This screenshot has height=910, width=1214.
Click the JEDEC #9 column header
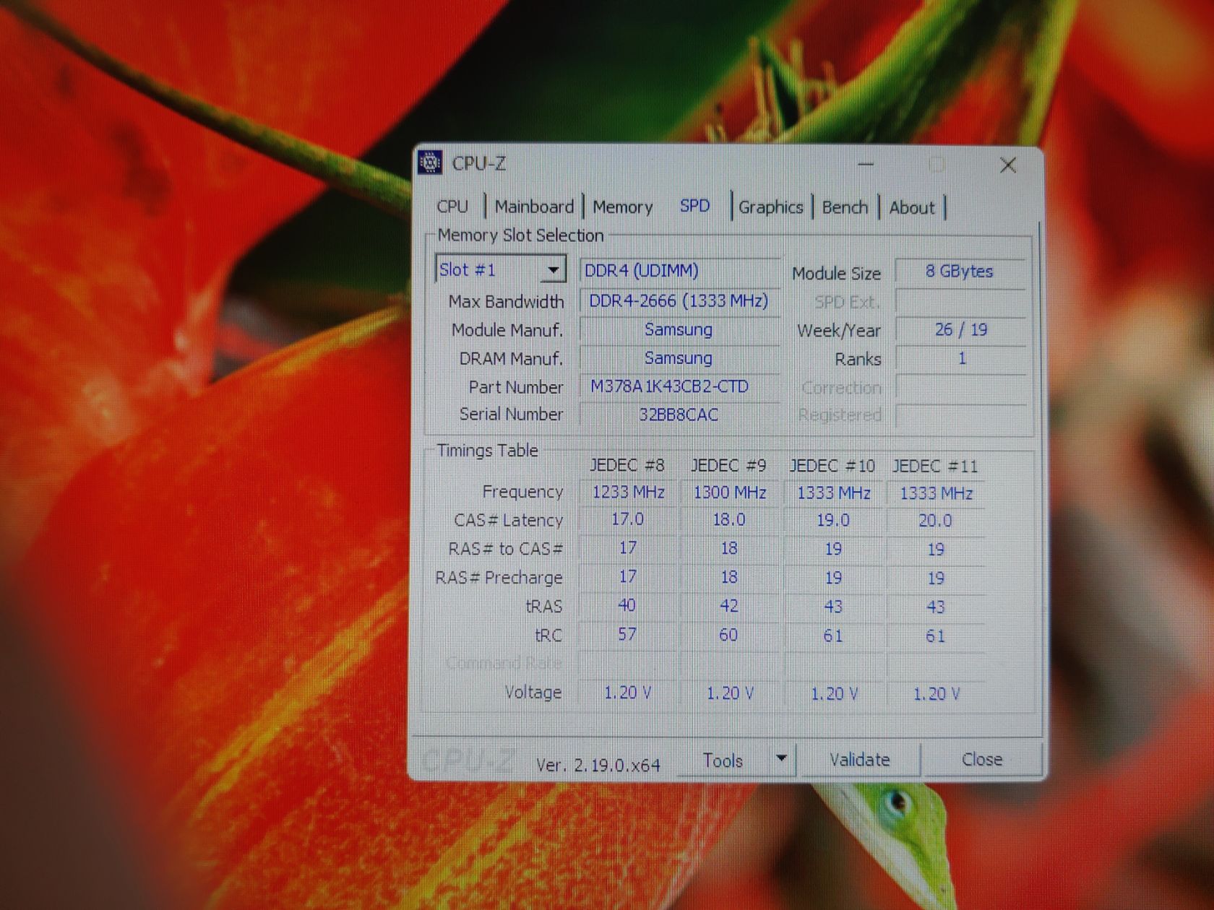[x=728, y=466]
